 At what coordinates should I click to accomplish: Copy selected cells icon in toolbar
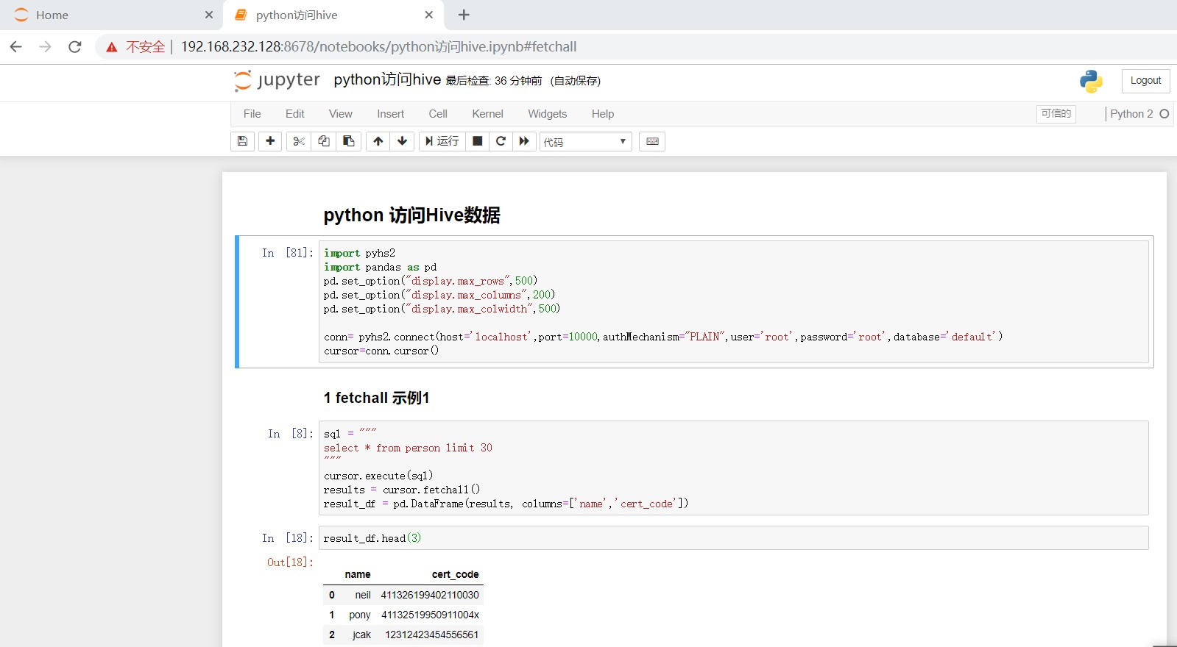[324, 141]
